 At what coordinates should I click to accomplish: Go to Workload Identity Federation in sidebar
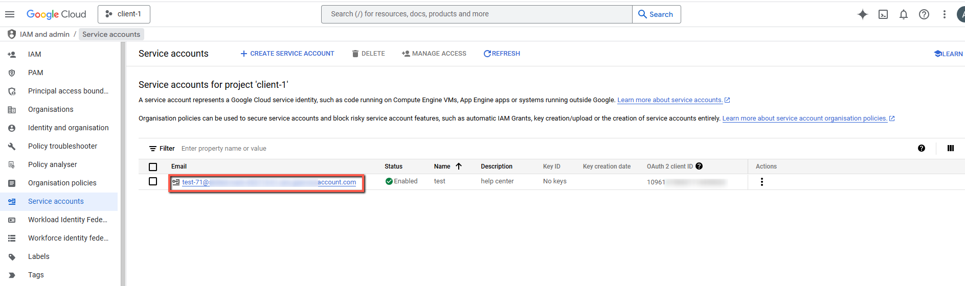pyautogui.click(x=67, y=220)
